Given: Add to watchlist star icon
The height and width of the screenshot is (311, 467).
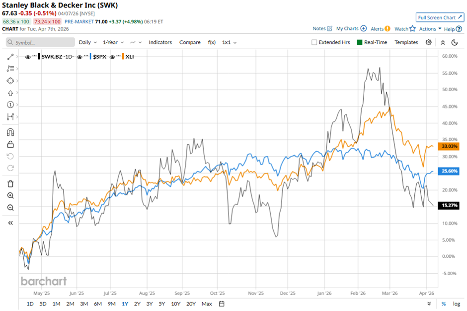Looking at the screenshot, I should pos(412,29).
